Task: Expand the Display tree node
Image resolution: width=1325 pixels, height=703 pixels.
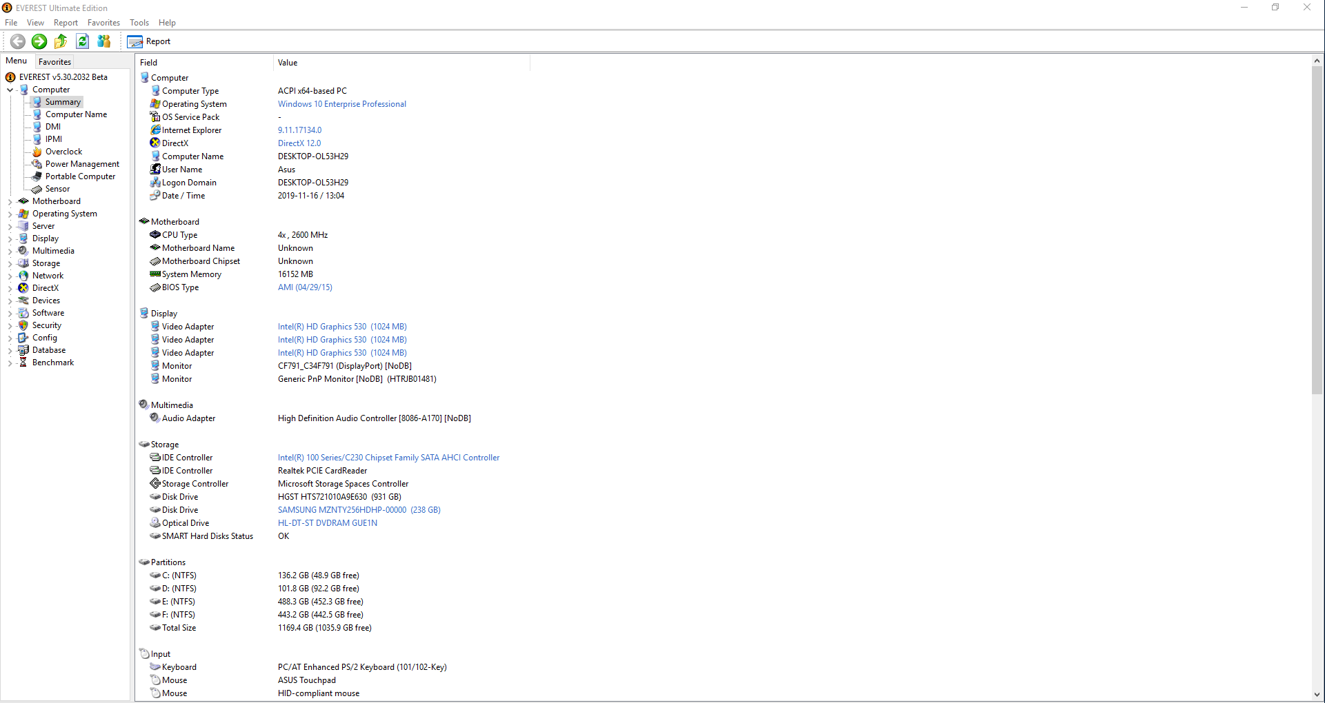Action: pyautogui.click(x=10, y=238)
